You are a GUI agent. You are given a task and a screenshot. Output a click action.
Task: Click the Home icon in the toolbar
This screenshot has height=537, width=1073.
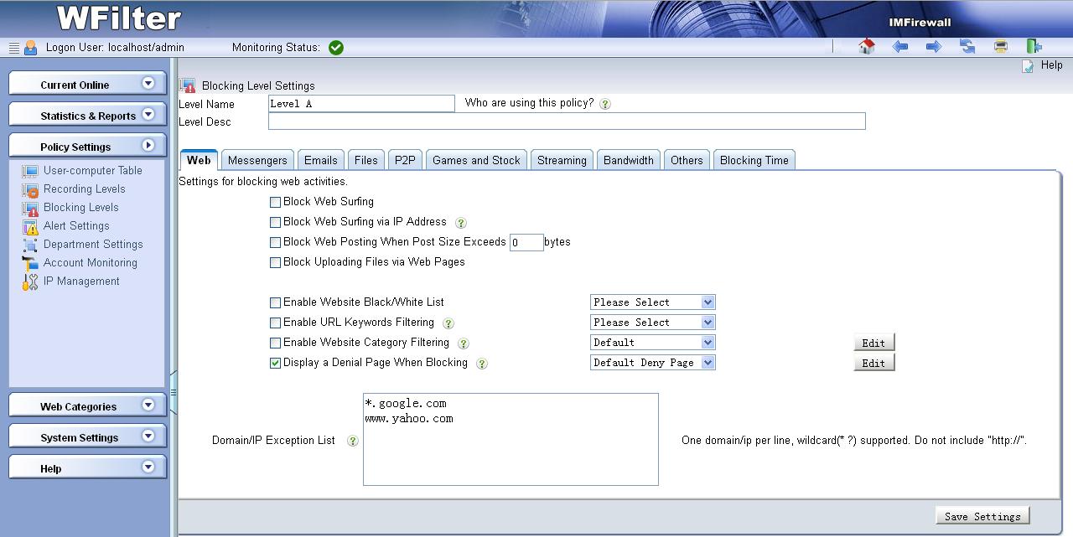[867, 47]
